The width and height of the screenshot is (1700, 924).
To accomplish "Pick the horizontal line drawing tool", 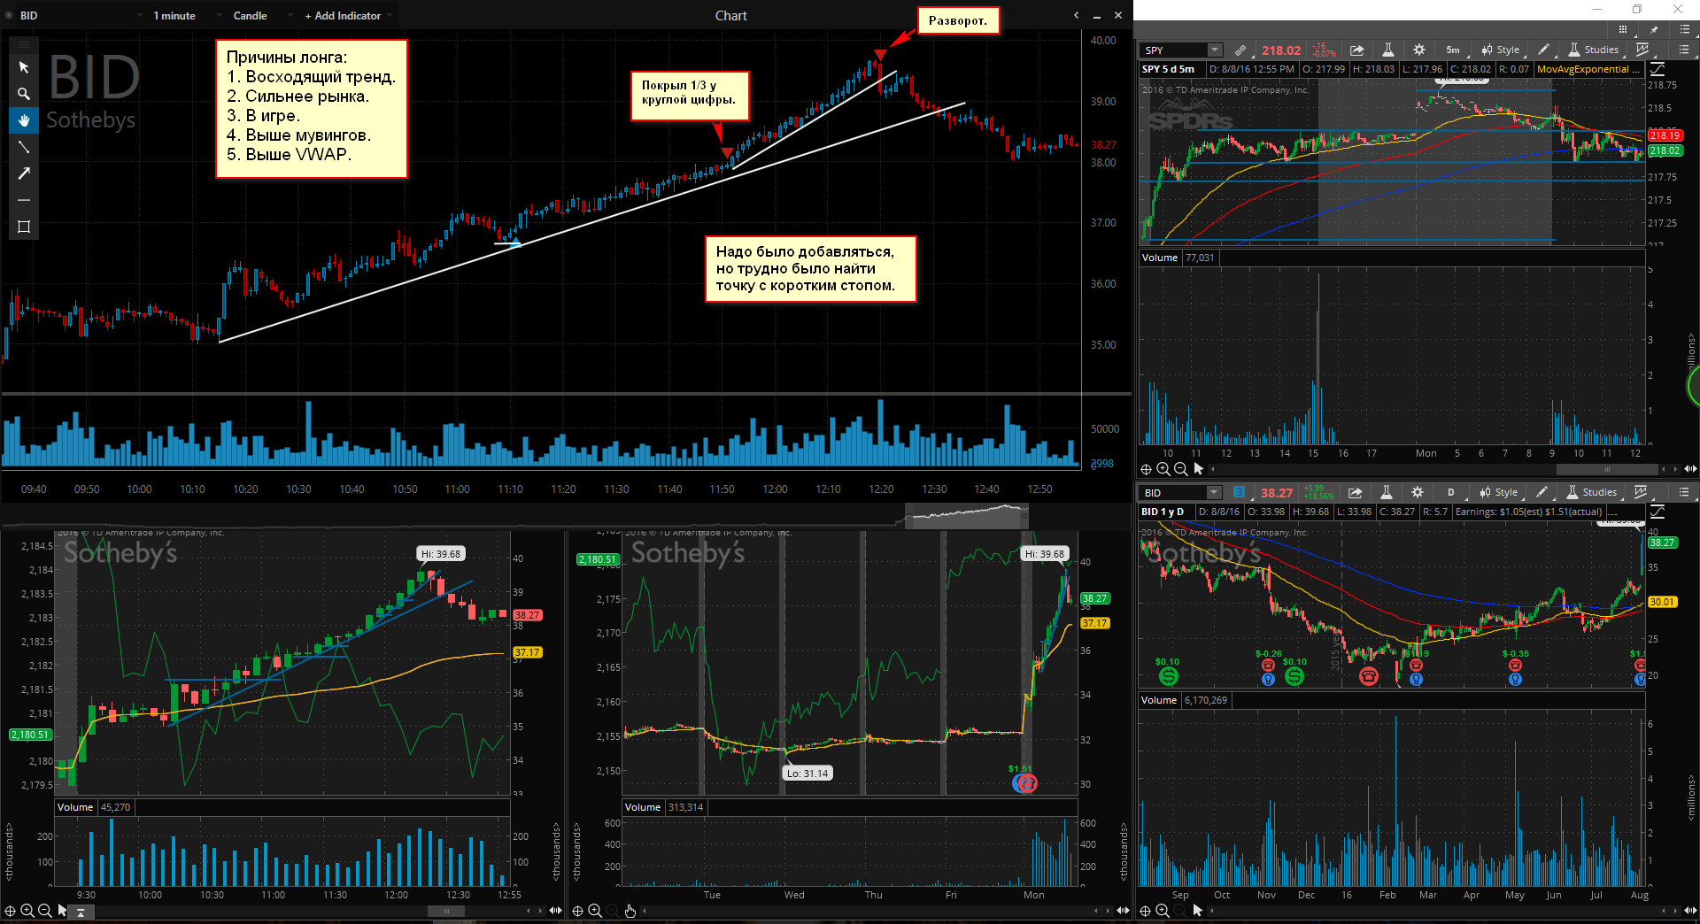I will (x=24, y=200).
